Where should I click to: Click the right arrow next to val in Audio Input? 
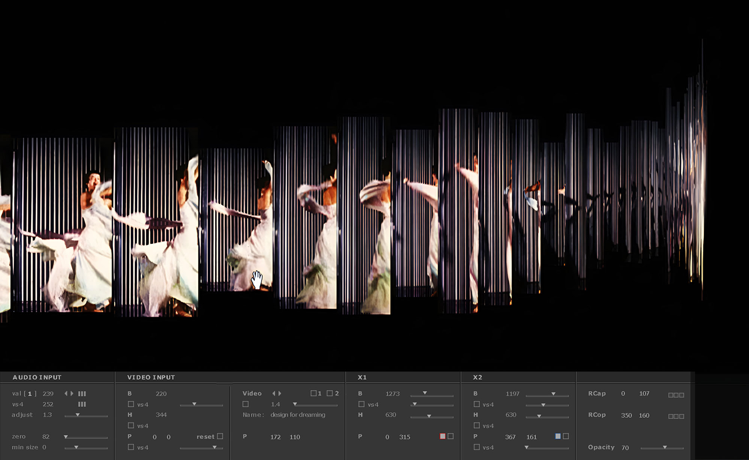[x=72, y=393]
